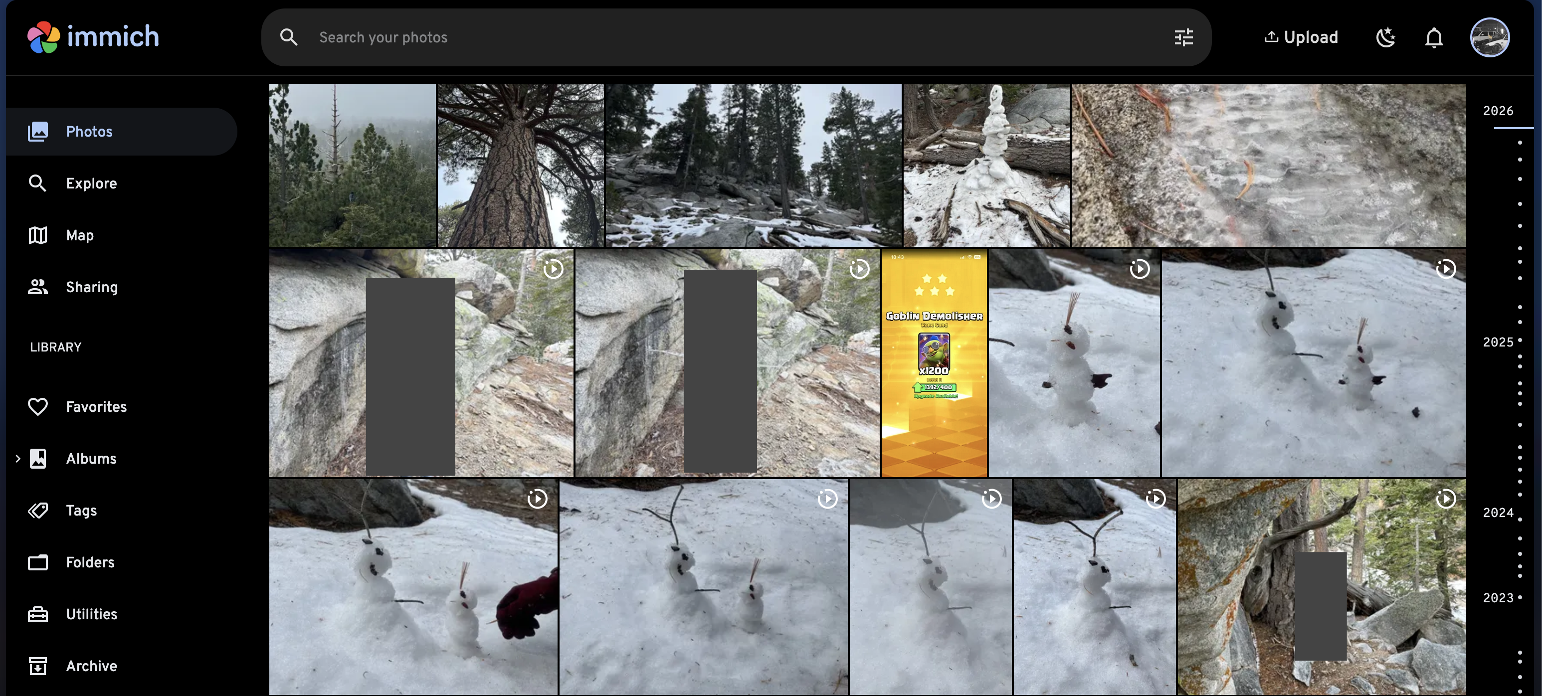Play motion on two snowmen photo
Viewport: 1542px width, 696px height.
[1445, 269]
